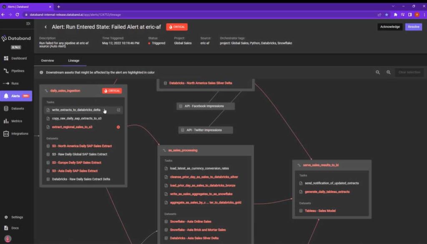
Task: Close the Alerts | Databand browser tab
Action: coord(50,7)
